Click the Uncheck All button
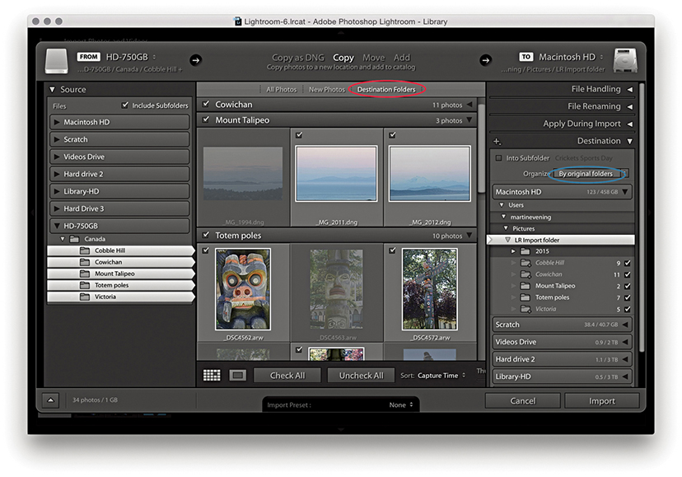This screenshot has width=682, height=477. pyautogui.click(x=361, y=376)
